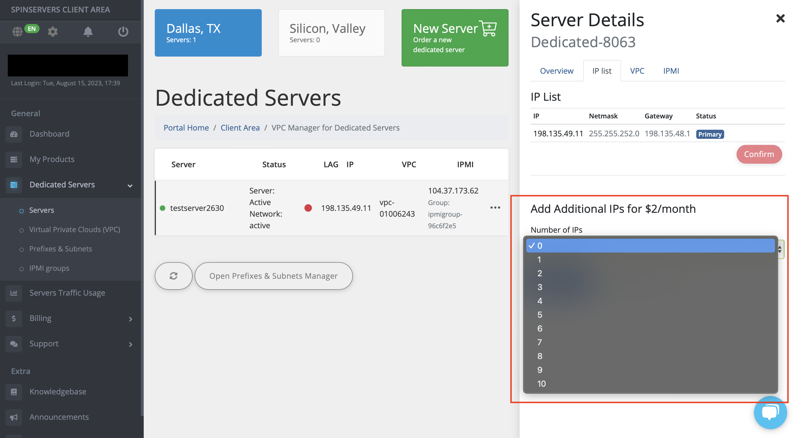796x438 pixels.
Task: Click New Server order button
Action: [x=455, y=38]
